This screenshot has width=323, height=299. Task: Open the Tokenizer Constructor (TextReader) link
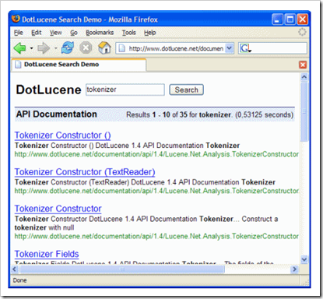[85, 172]
